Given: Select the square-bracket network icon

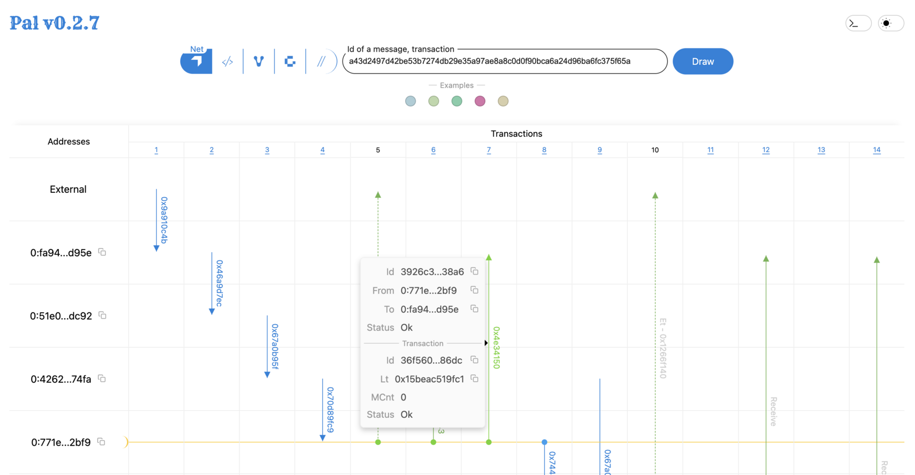Looking at the screenshot, I should [290, 62].
